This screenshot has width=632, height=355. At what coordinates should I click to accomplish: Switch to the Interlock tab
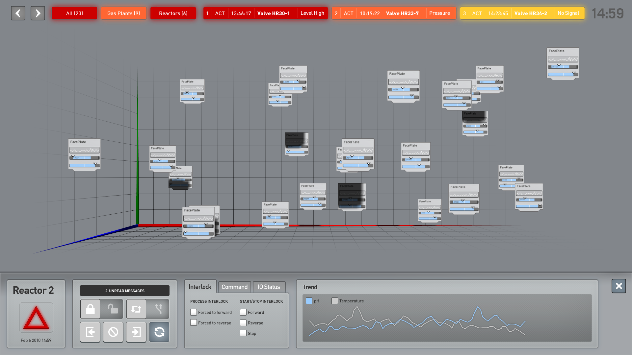click(x=200, y=287)
